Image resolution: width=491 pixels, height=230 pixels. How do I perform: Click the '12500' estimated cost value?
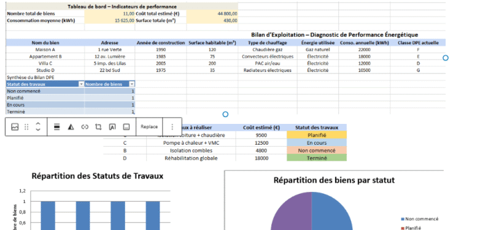click(261, 143)
